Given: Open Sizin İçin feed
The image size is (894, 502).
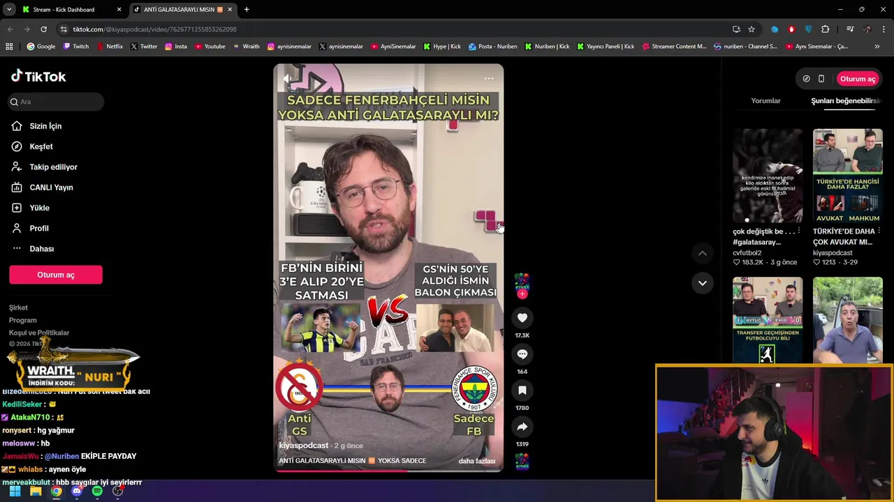Looking at the screenshot, I should pos(45,126).
